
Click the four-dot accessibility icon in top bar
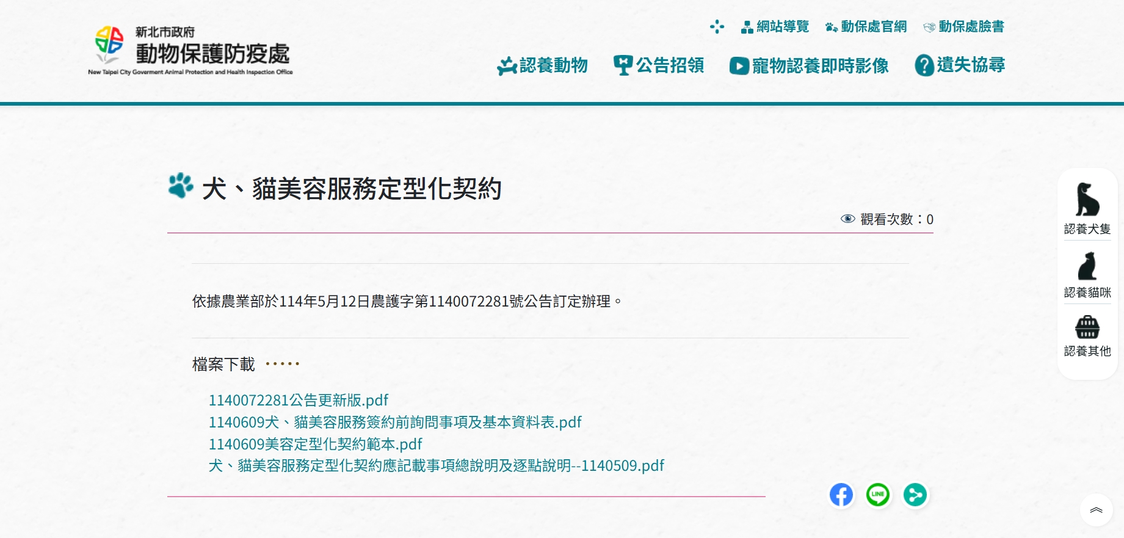click(717, 26)
